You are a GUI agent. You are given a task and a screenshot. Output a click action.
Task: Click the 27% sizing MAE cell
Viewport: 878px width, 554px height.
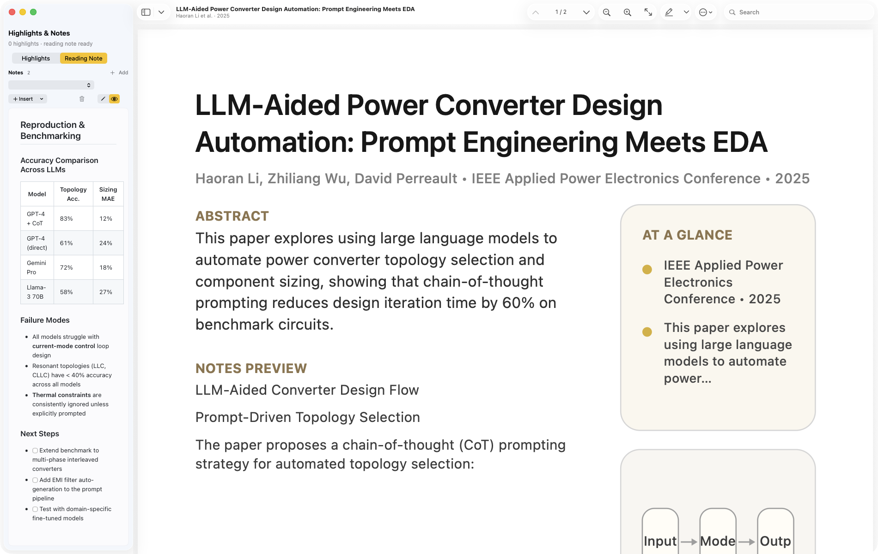(108, 292)
